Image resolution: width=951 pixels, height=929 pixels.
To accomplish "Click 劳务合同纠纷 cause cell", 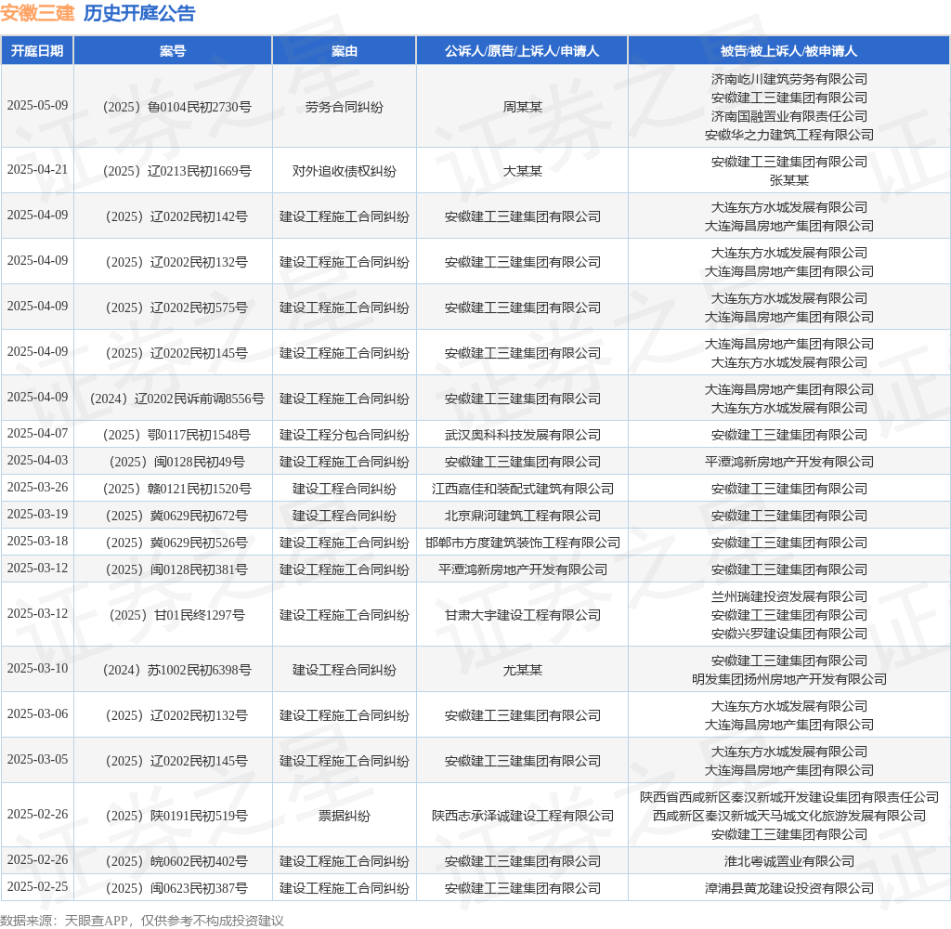I will 344,107.
